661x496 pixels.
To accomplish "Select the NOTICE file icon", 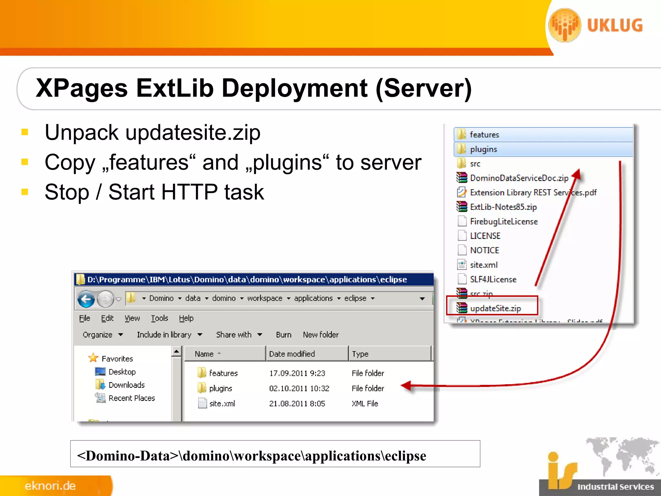I will pyautogui.click(x=462, y=250).
